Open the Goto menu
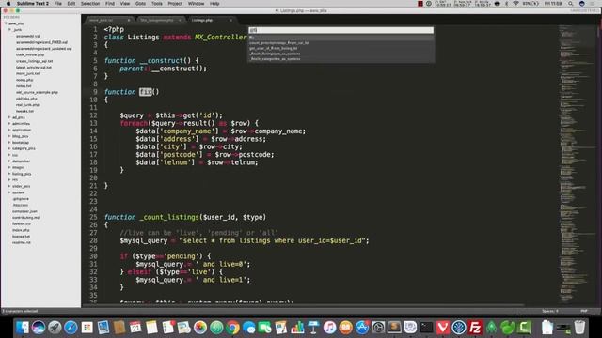The image size is (602, 338). [x=140, y=4]
